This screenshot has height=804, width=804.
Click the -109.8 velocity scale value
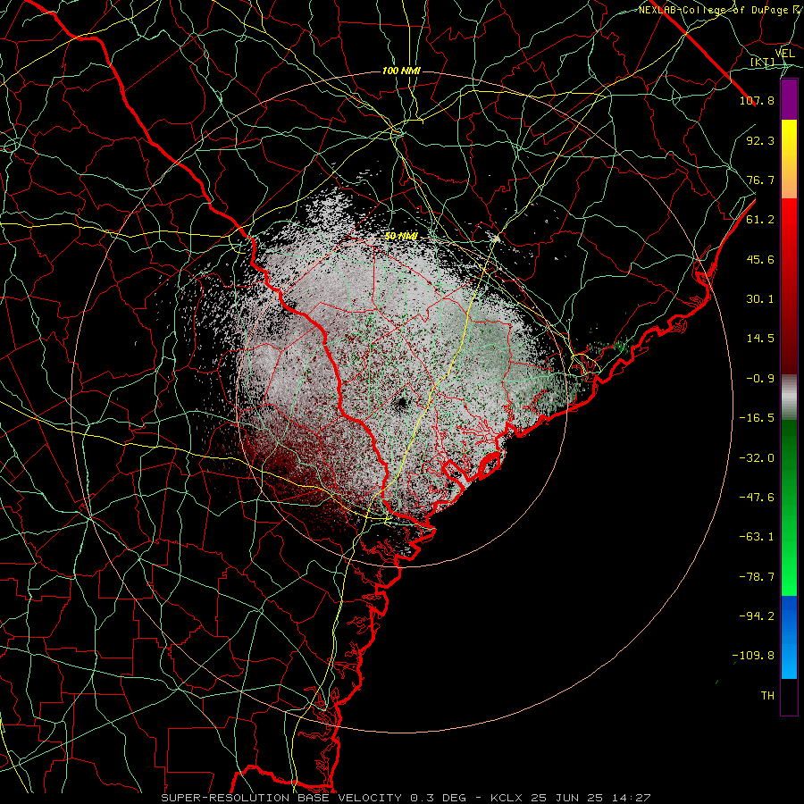[x=753, y=656]
